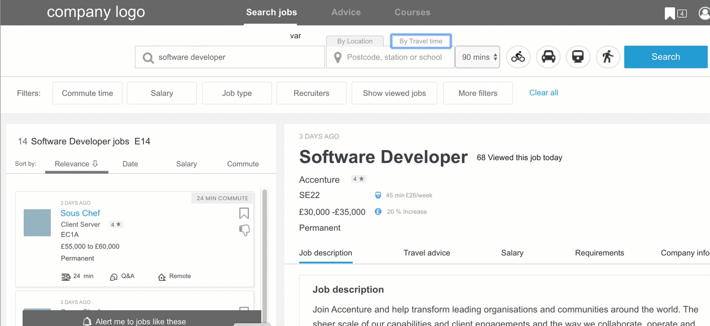This screenshot has height=326, width=710.
Task: Sort jobs by Relevance
Action: [76, 164]
